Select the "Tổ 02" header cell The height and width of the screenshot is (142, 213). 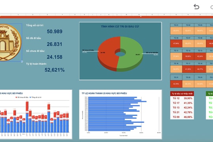point(188,25)
